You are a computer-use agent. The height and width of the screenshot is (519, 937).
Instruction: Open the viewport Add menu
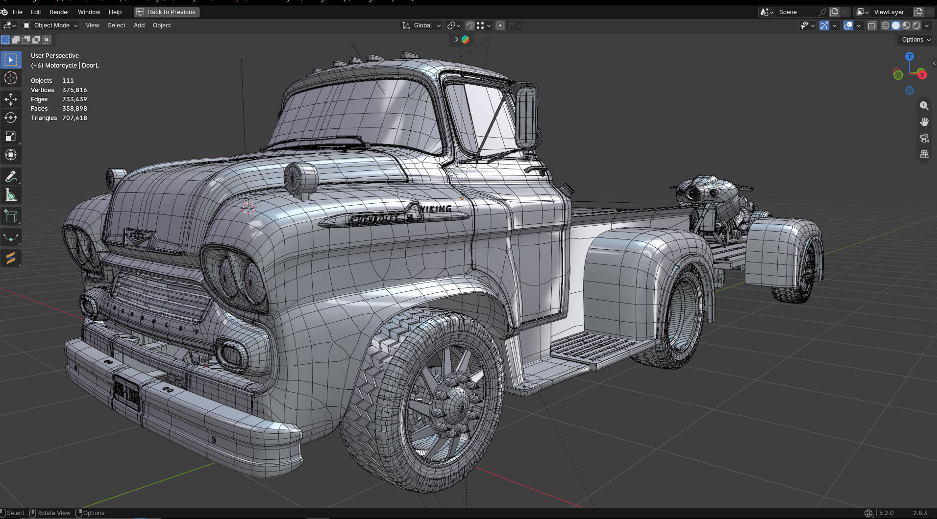click(x=139, y=25)
